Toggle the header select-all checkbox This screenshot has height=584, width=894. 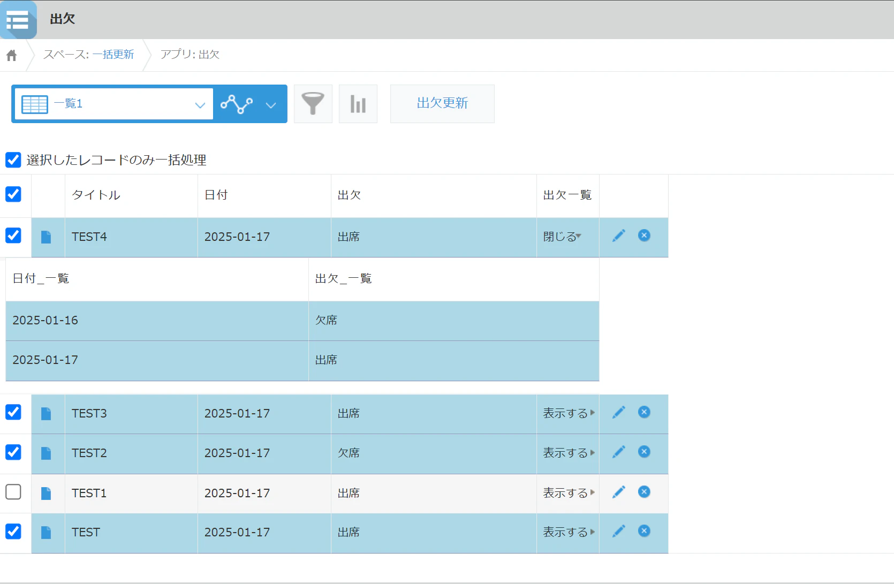click(13, 194)
